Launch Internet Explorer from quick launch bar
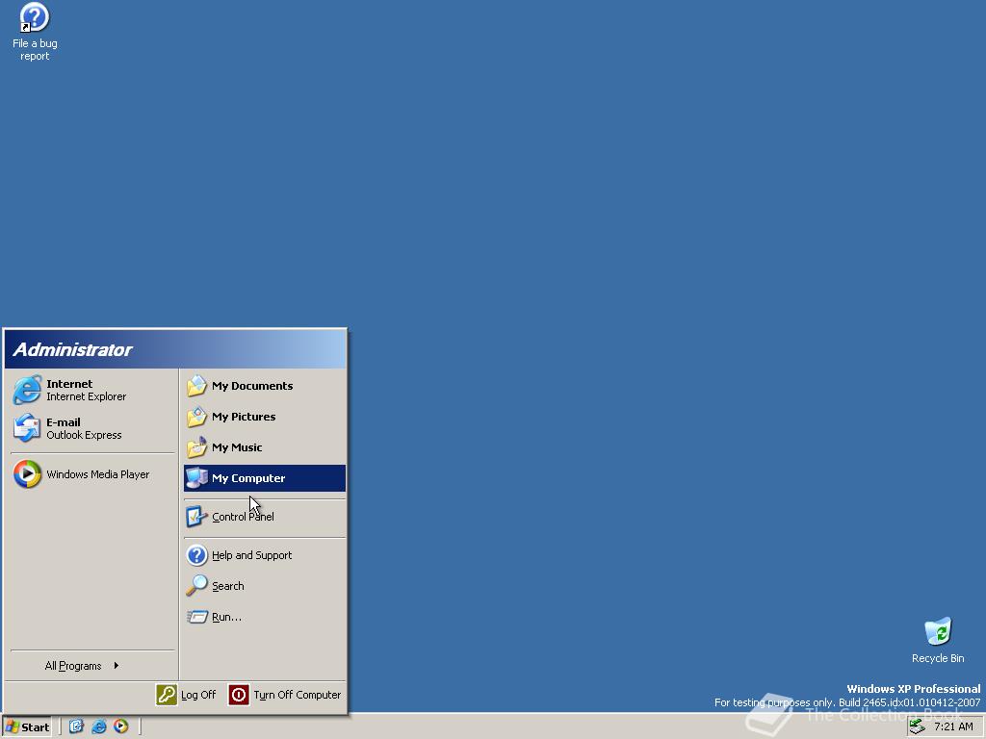Viewport: 986px width, 739px height. tap(99, 726)
